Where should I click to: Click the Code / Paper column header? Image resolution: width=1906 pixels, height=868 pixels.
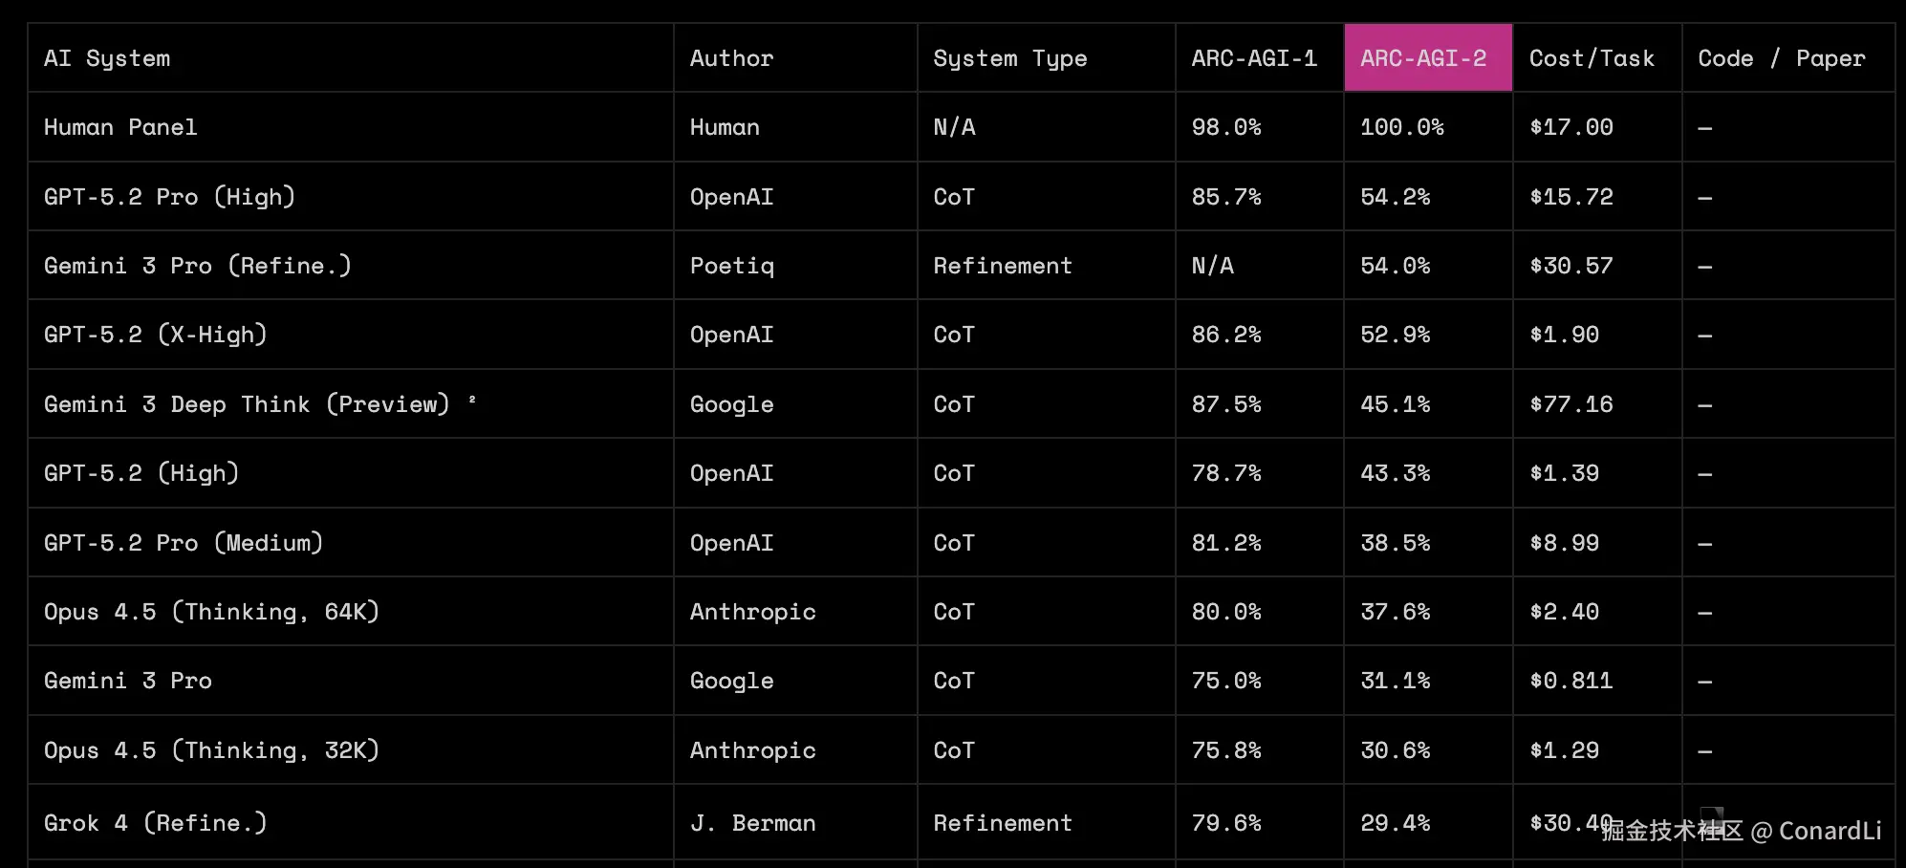(1781, 58)
